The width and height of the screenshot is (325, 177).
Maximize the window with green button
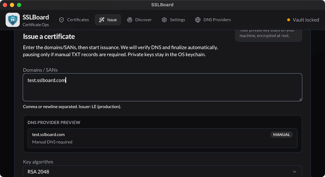pyautogui.click(x=19, y=5)
